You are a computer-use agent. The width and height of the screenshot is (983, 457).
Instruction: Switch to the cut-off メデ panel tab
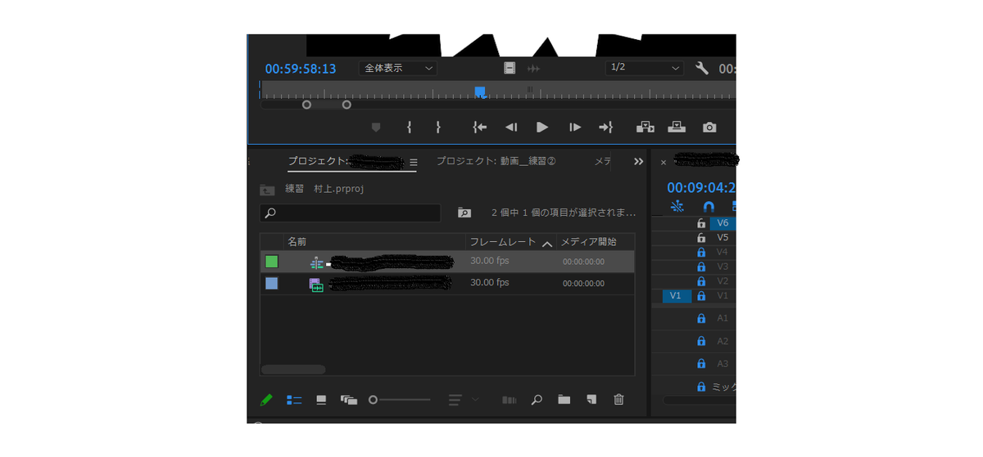[x=602, y=161]
